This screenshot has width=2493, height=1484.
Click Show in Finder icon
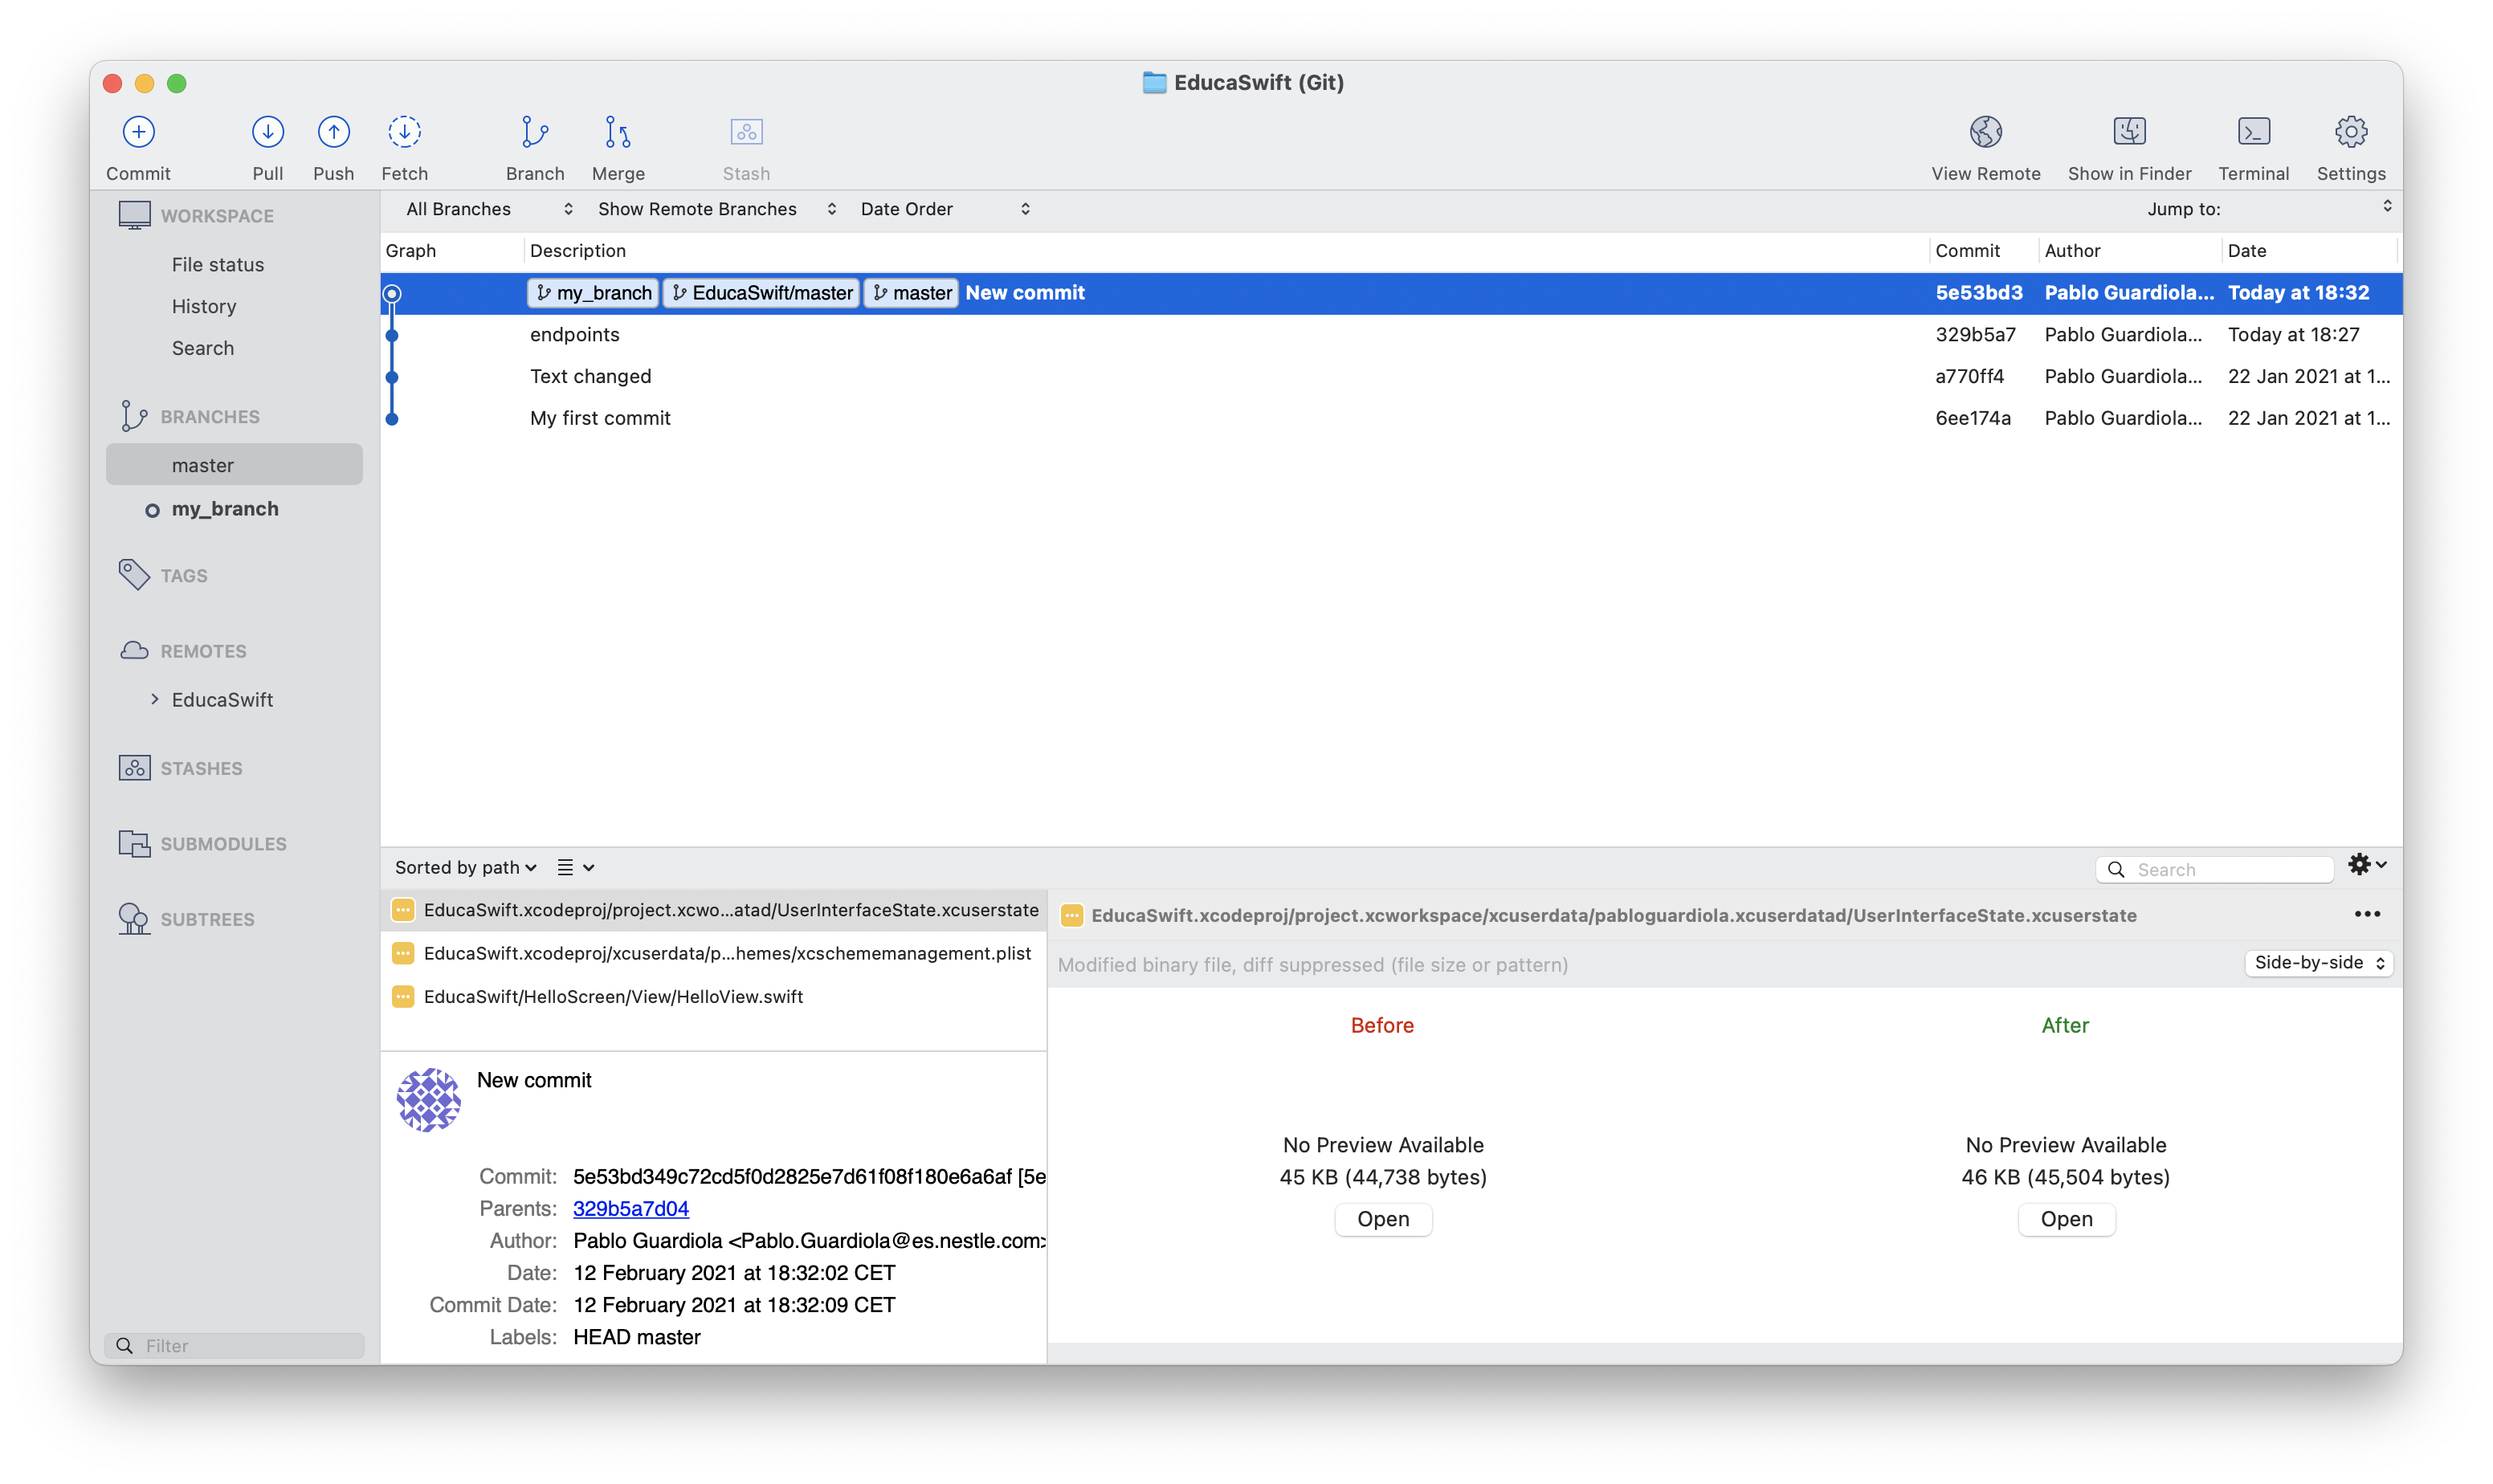[x=2129, y=131]
